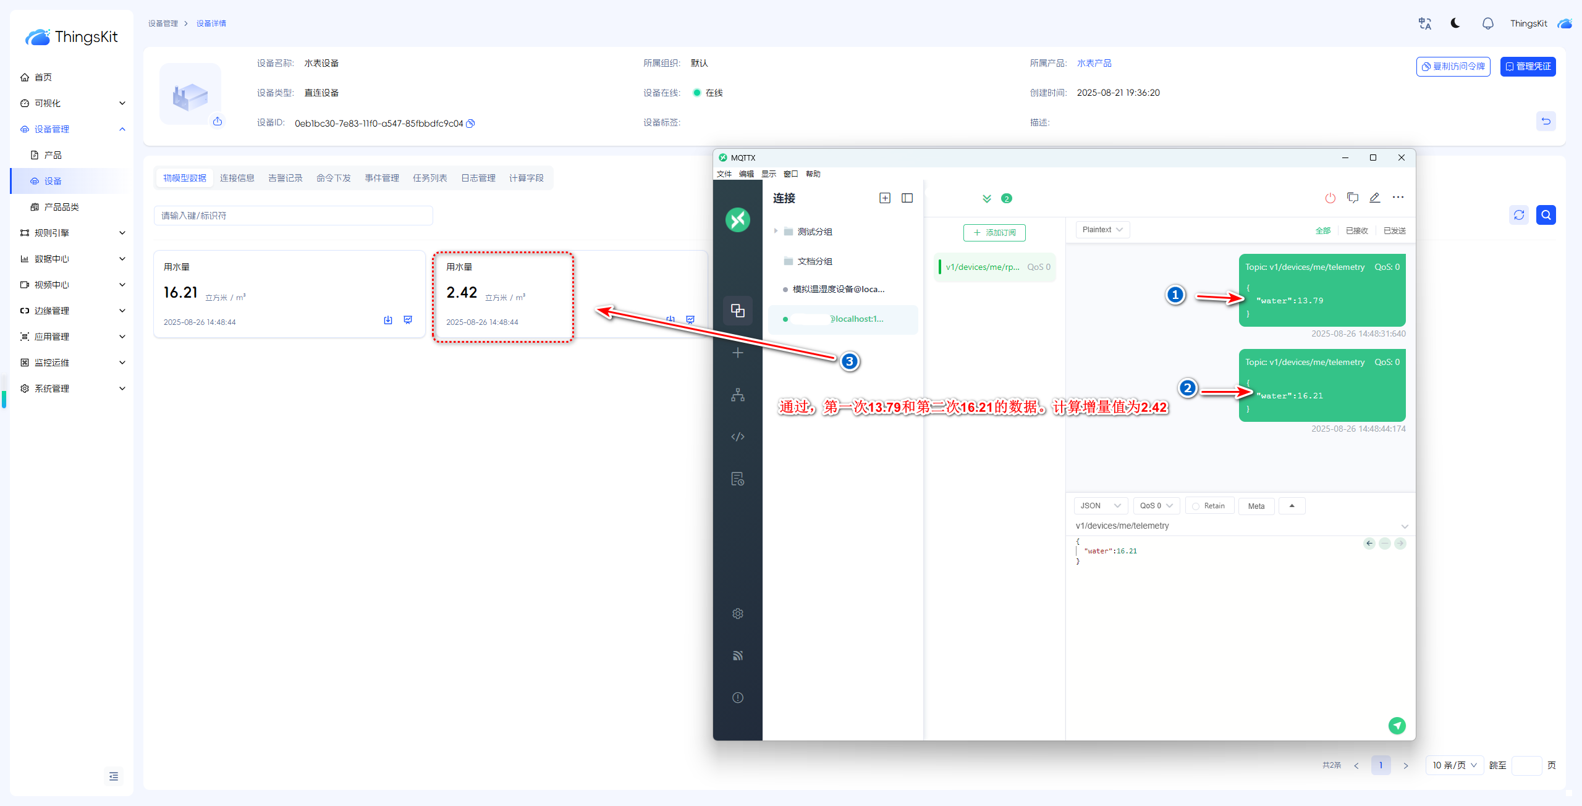The width and height of the screenshot is (1582, 806).
Task: Collapse the sidebar menu toggle
Action: [x=114, y=776]
